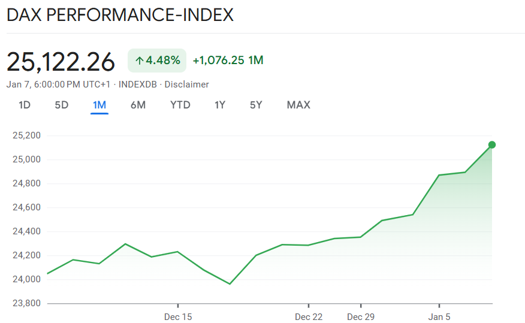This screenshot has width=525, height=323.
Task: Select the 1Y time range
Action: point(220,105)
